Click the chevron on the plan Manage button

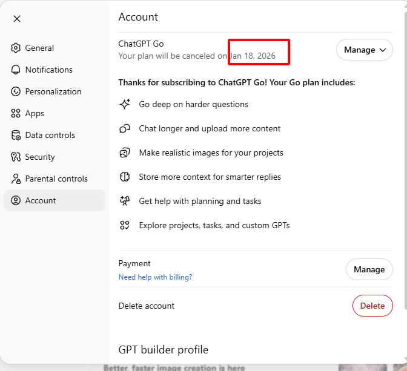383,50
